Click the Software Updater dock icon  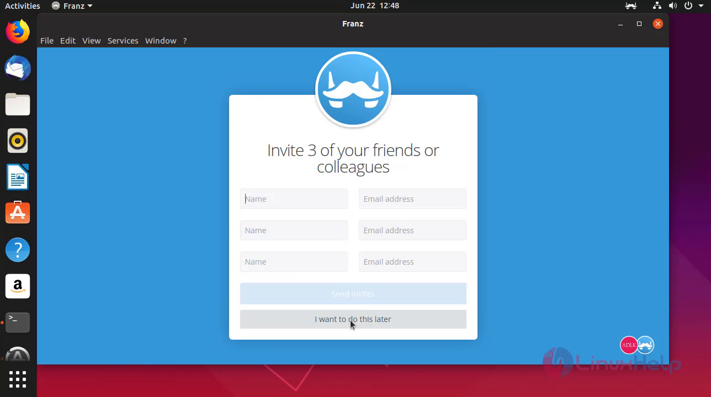(x=18, y=355)
